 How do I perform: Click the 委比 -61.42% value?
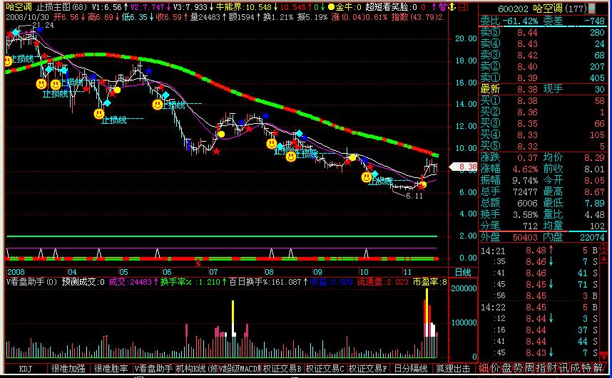point(519,21)
